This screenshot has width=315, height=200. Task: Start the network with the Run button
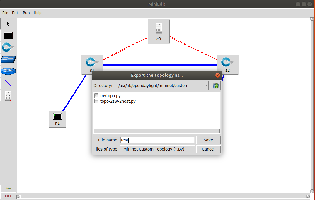click(x=8, y=188)
